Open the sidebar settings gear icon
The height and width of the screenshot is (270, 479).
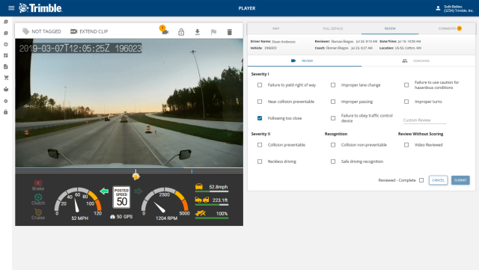click(x=6, y=101)
